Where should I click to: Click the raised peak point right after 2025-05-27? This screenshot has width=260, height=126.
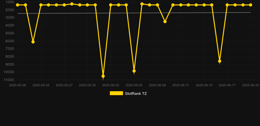point(72,4)
